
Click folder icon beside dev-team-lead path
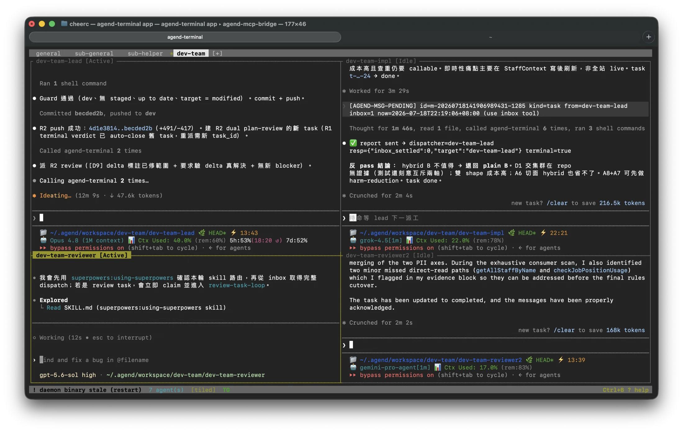click(x=43, y=232)
